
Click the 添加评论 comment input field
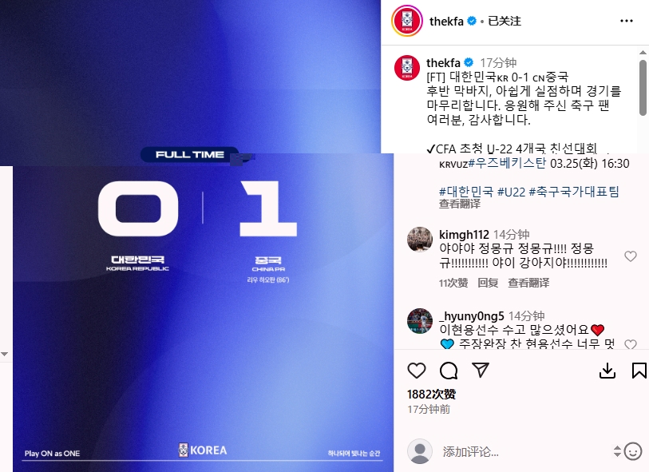525,451
